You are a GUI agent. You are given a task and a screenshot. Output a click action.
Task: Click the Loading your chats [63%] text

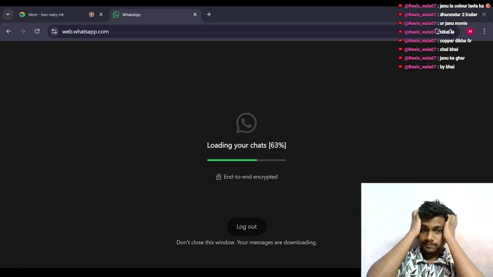pos(246,145)
